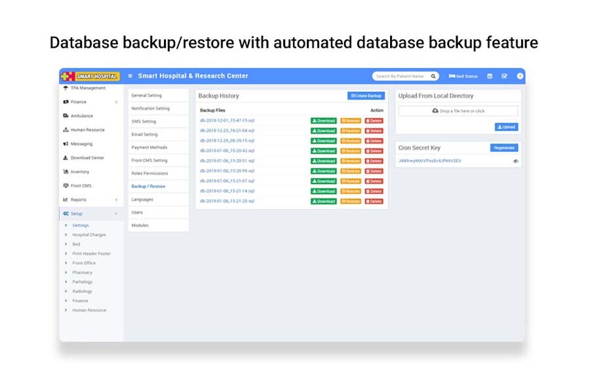Click the Smart Hospital logo
The image size is (590, 382).
(x=90, y=76)
